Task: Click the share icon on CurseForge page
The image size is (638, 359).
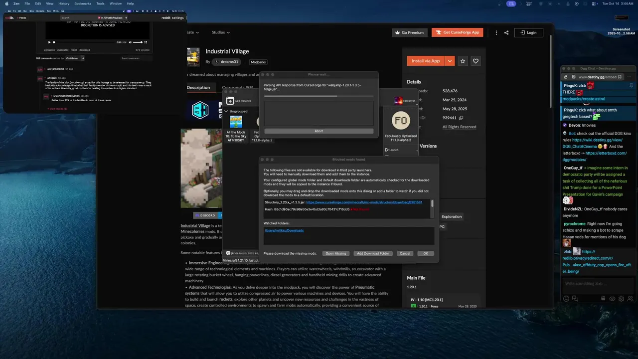Action: coord(506,32)
